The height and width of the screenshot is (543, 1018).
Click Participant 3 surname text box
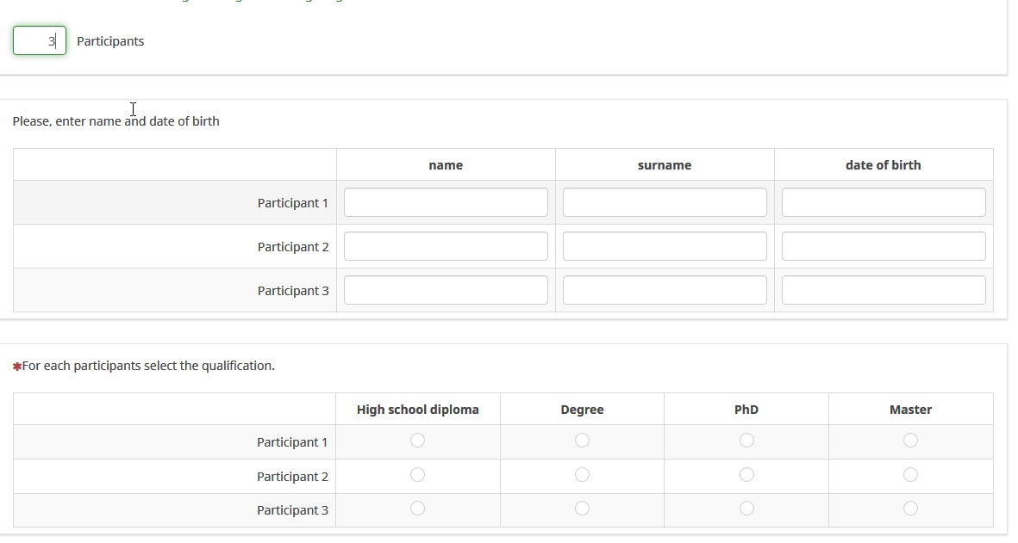click(x=665, y=290)
